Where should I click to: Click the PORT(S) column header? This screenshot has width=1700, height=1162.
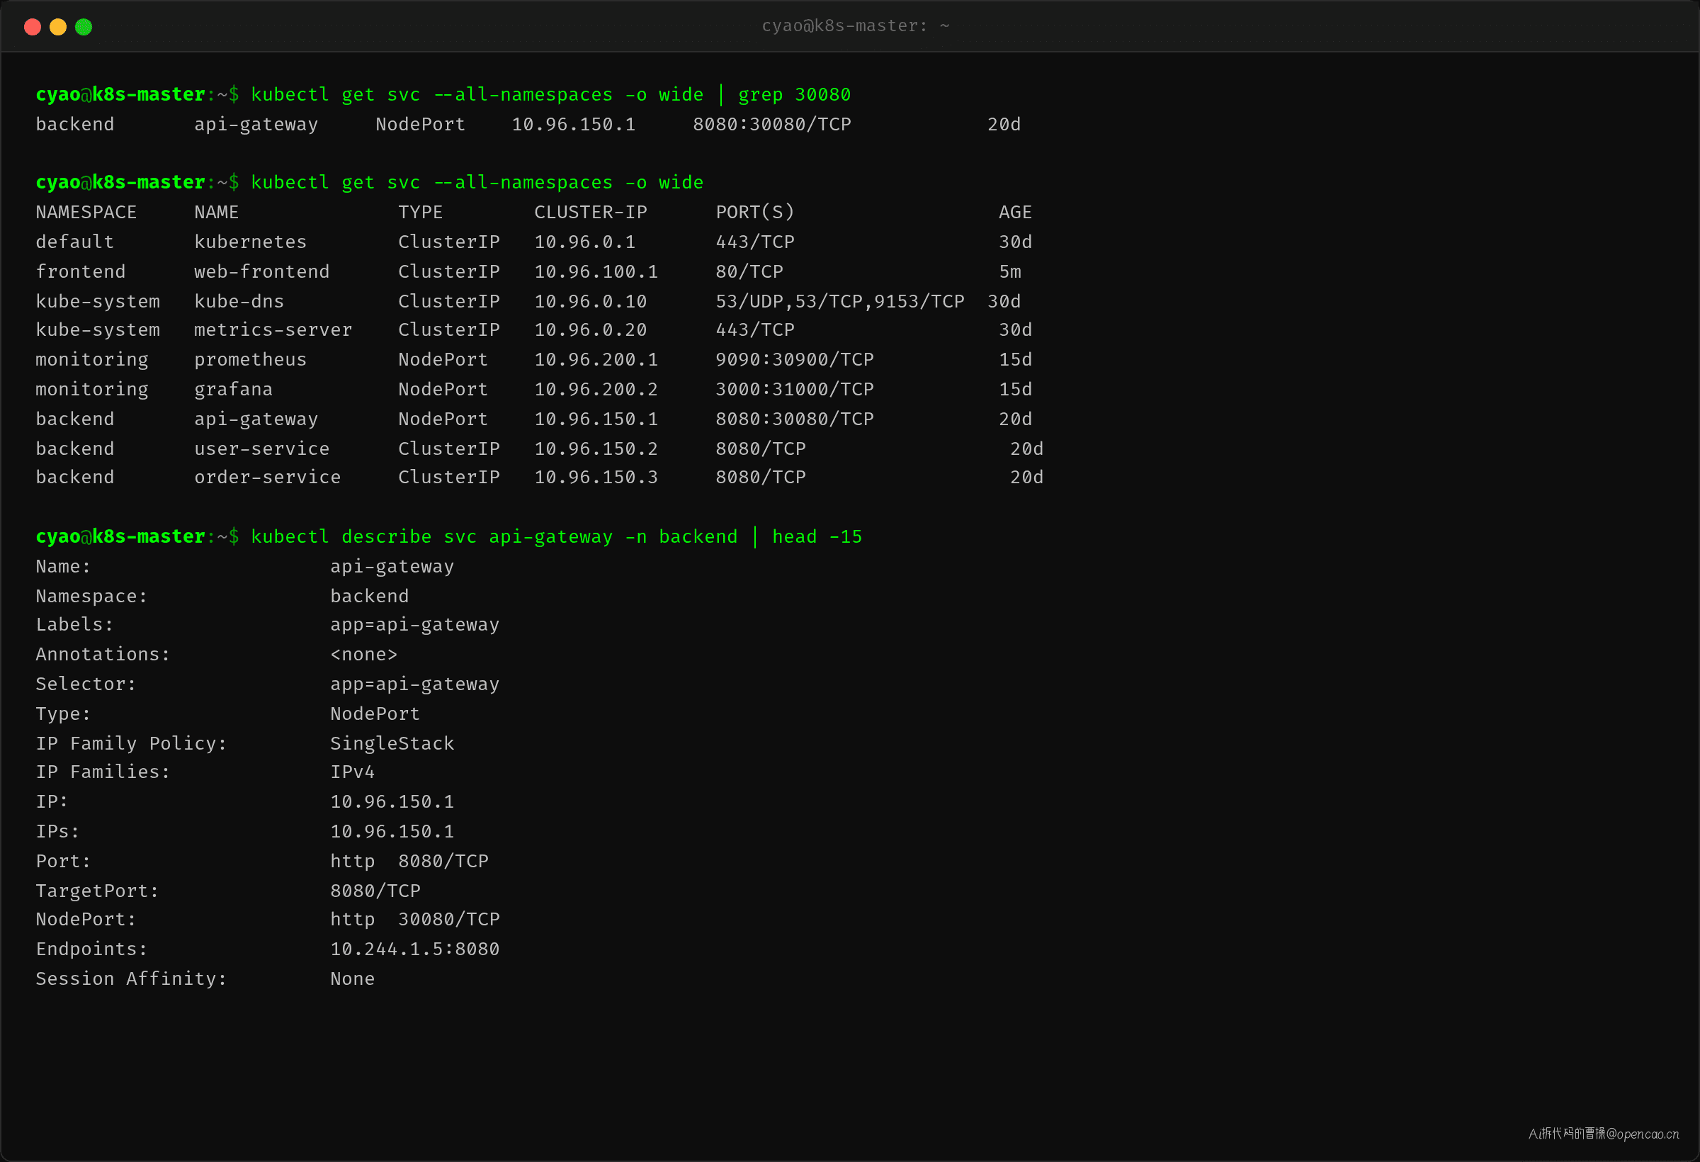755,212
